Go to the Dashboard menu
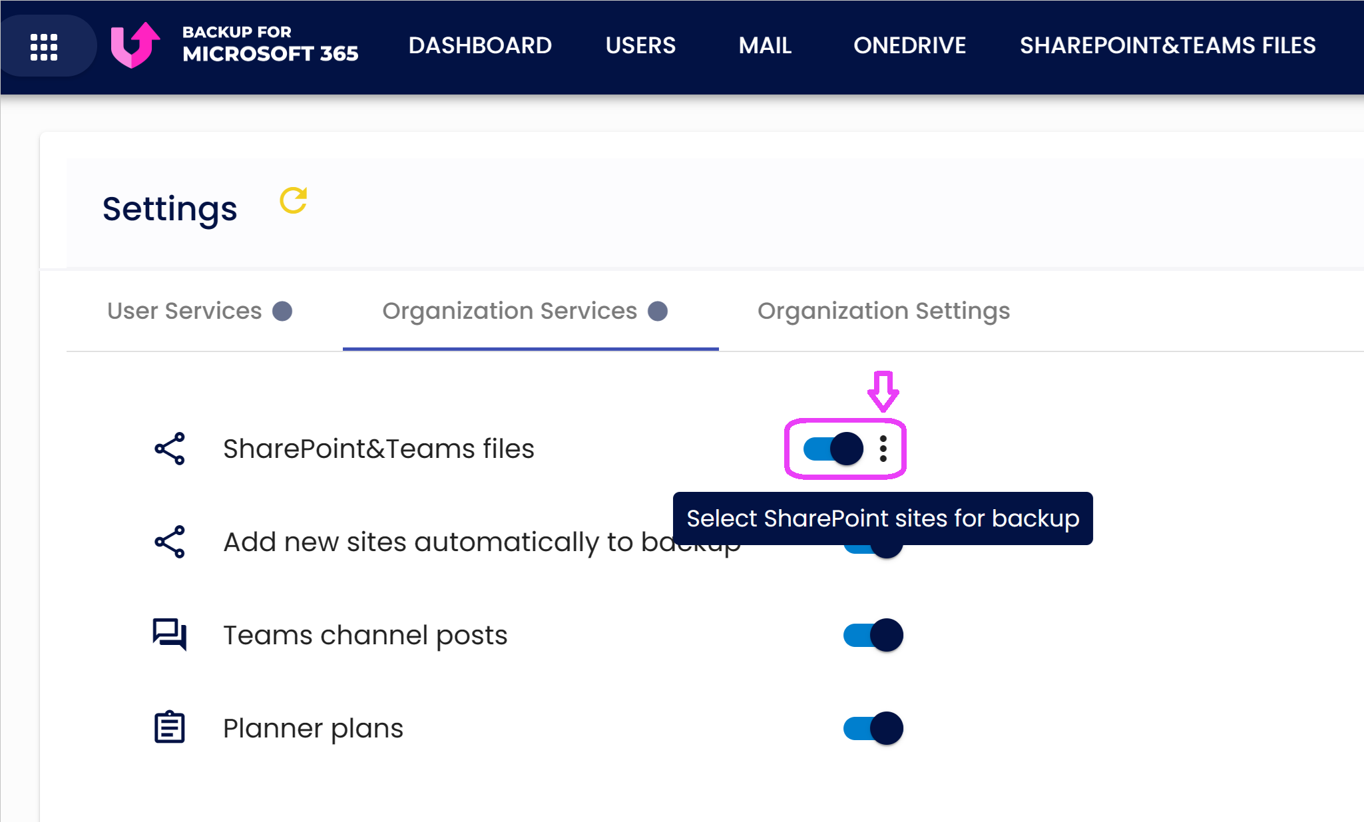Screen dimensions: 1364x822 480,45
